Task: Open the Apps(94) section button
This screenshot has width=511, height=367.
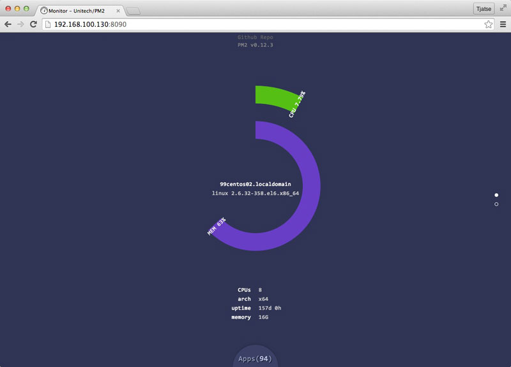Action: click(x=255, y=357)
